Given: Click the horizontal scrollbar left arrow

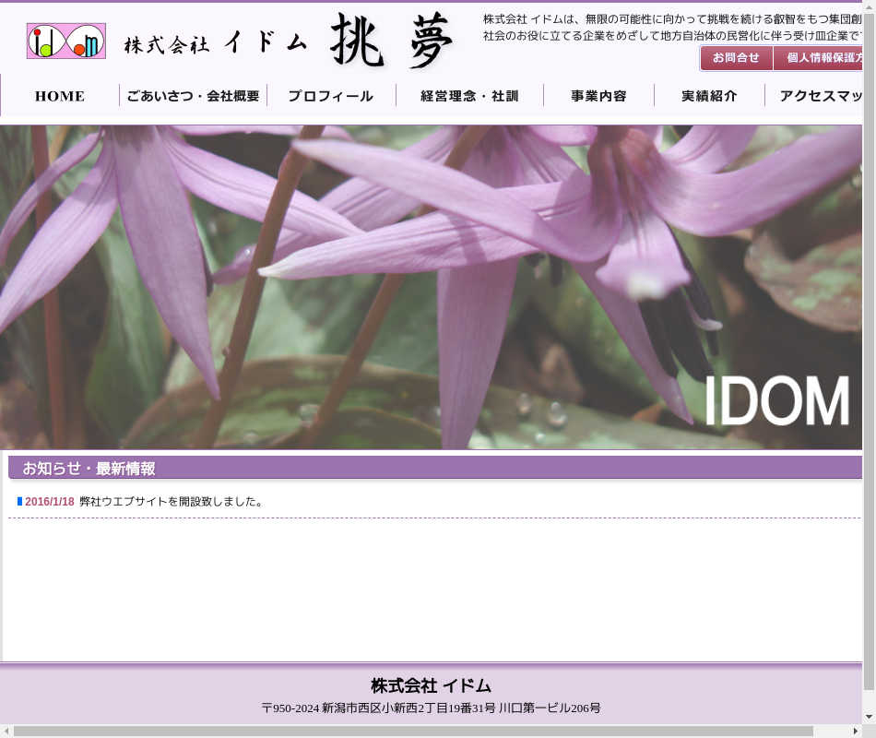Looking at the screenshot, I should click(x=6, y=731).
